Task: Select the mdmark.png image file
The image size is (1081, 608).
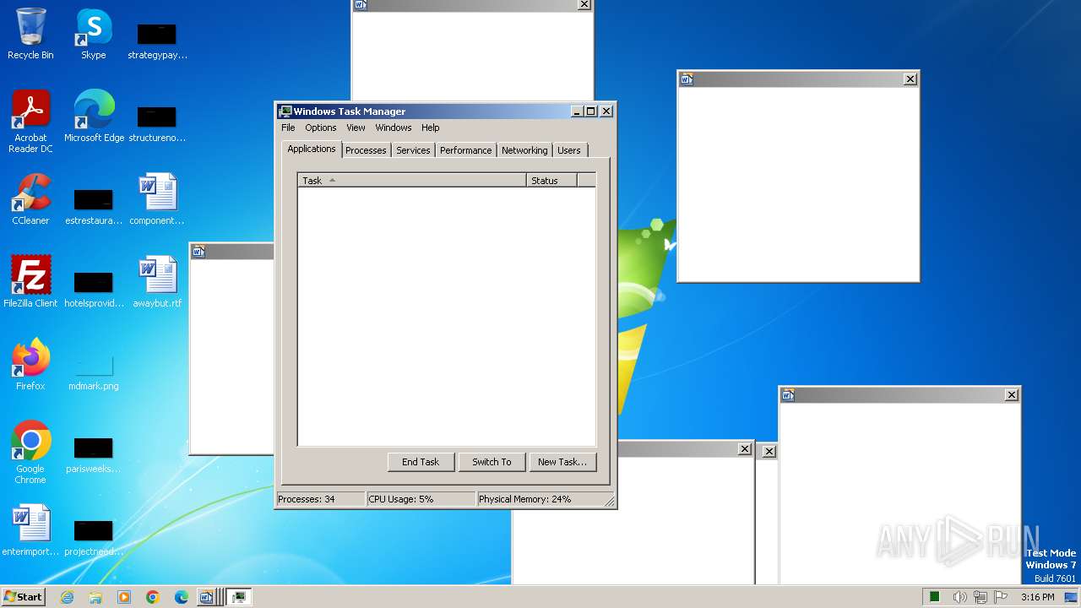Action: [x=94, y=372]
